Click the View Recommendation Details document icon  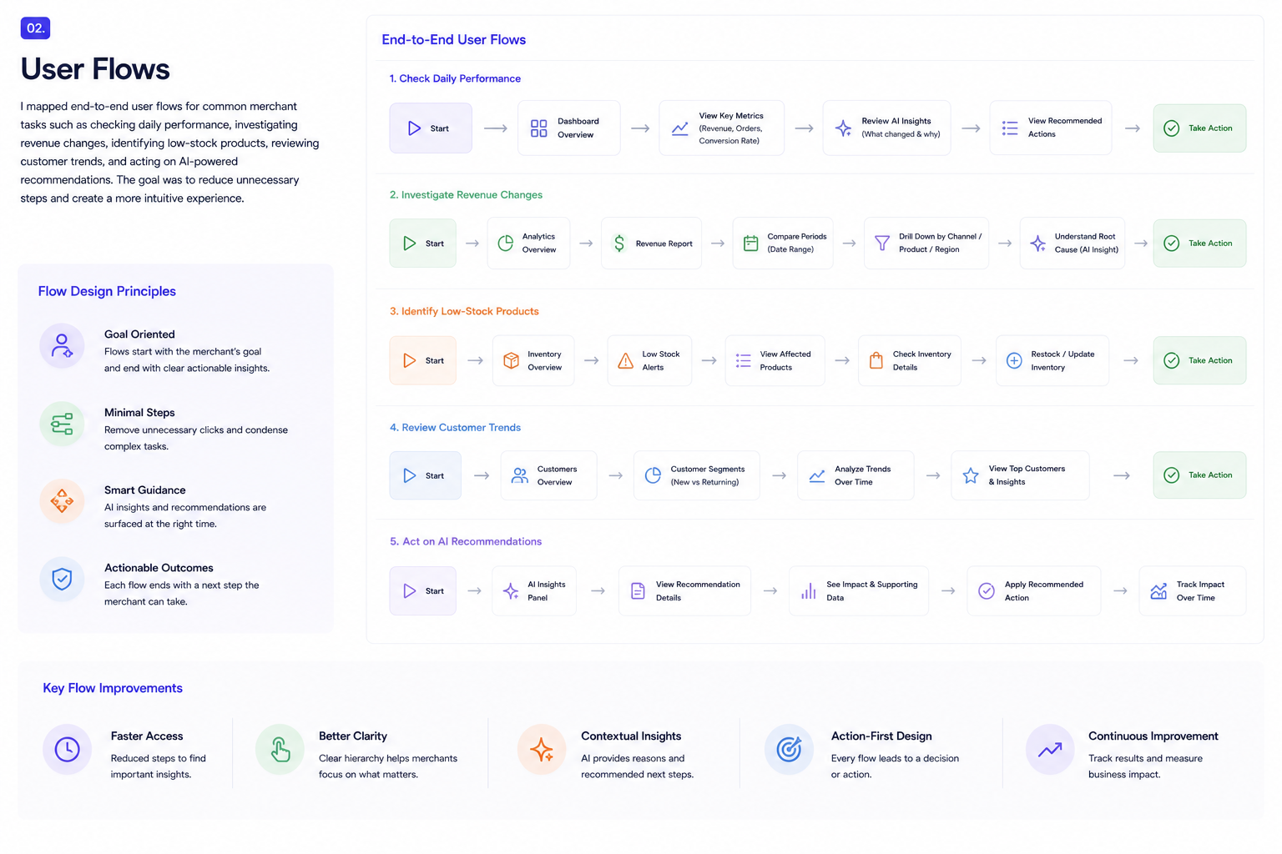pyautogui.click(x=638, y=591)
